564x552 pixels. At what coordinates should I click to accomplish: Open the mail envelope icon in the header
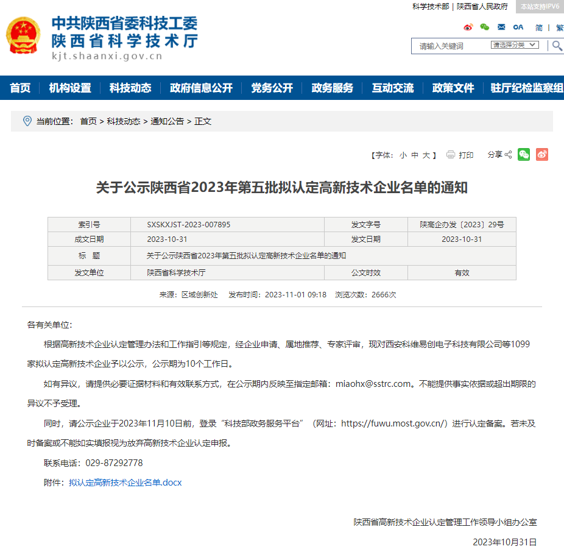click(x=501, y=27)
